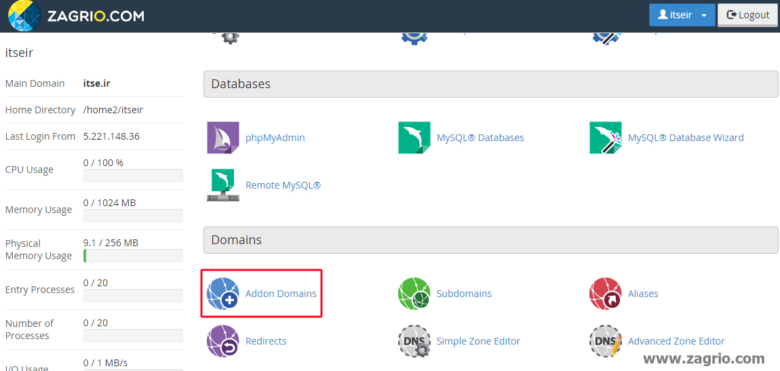The height and width of the screenshot is (371, 780).
Task: Open the Simple Zone Editor link
Action: tap(479, 341)
